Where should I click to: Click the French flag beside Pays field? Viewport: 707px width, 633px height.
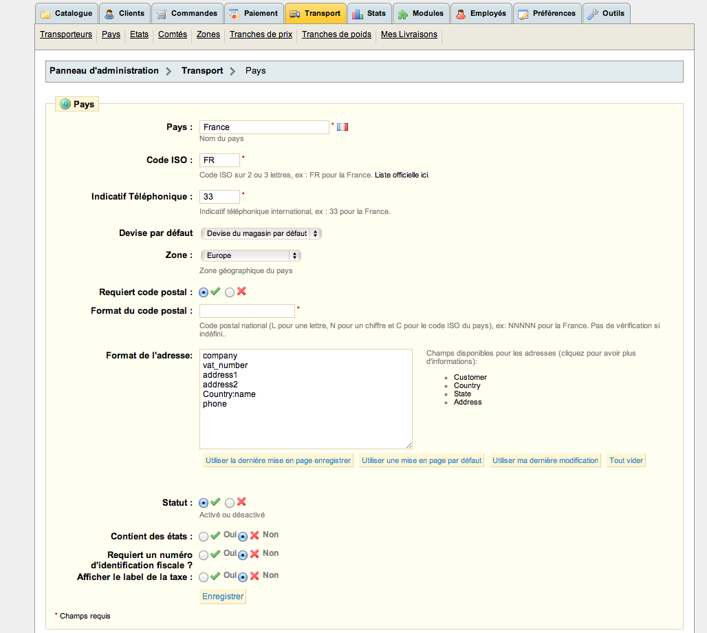pos(342,127)
